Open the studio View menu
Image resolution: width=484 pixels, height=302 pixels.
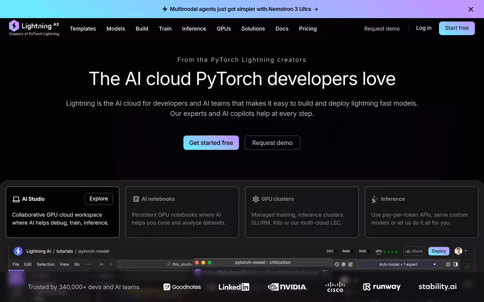(65, 265)
